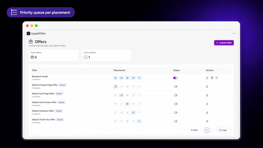Click the product page placement icon for Backpack Upsell

(115, 78)
